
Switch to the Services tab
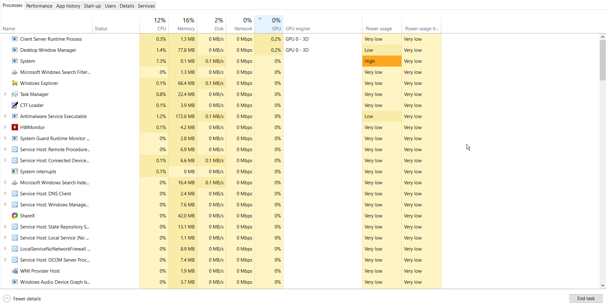[x=146, y=6]
